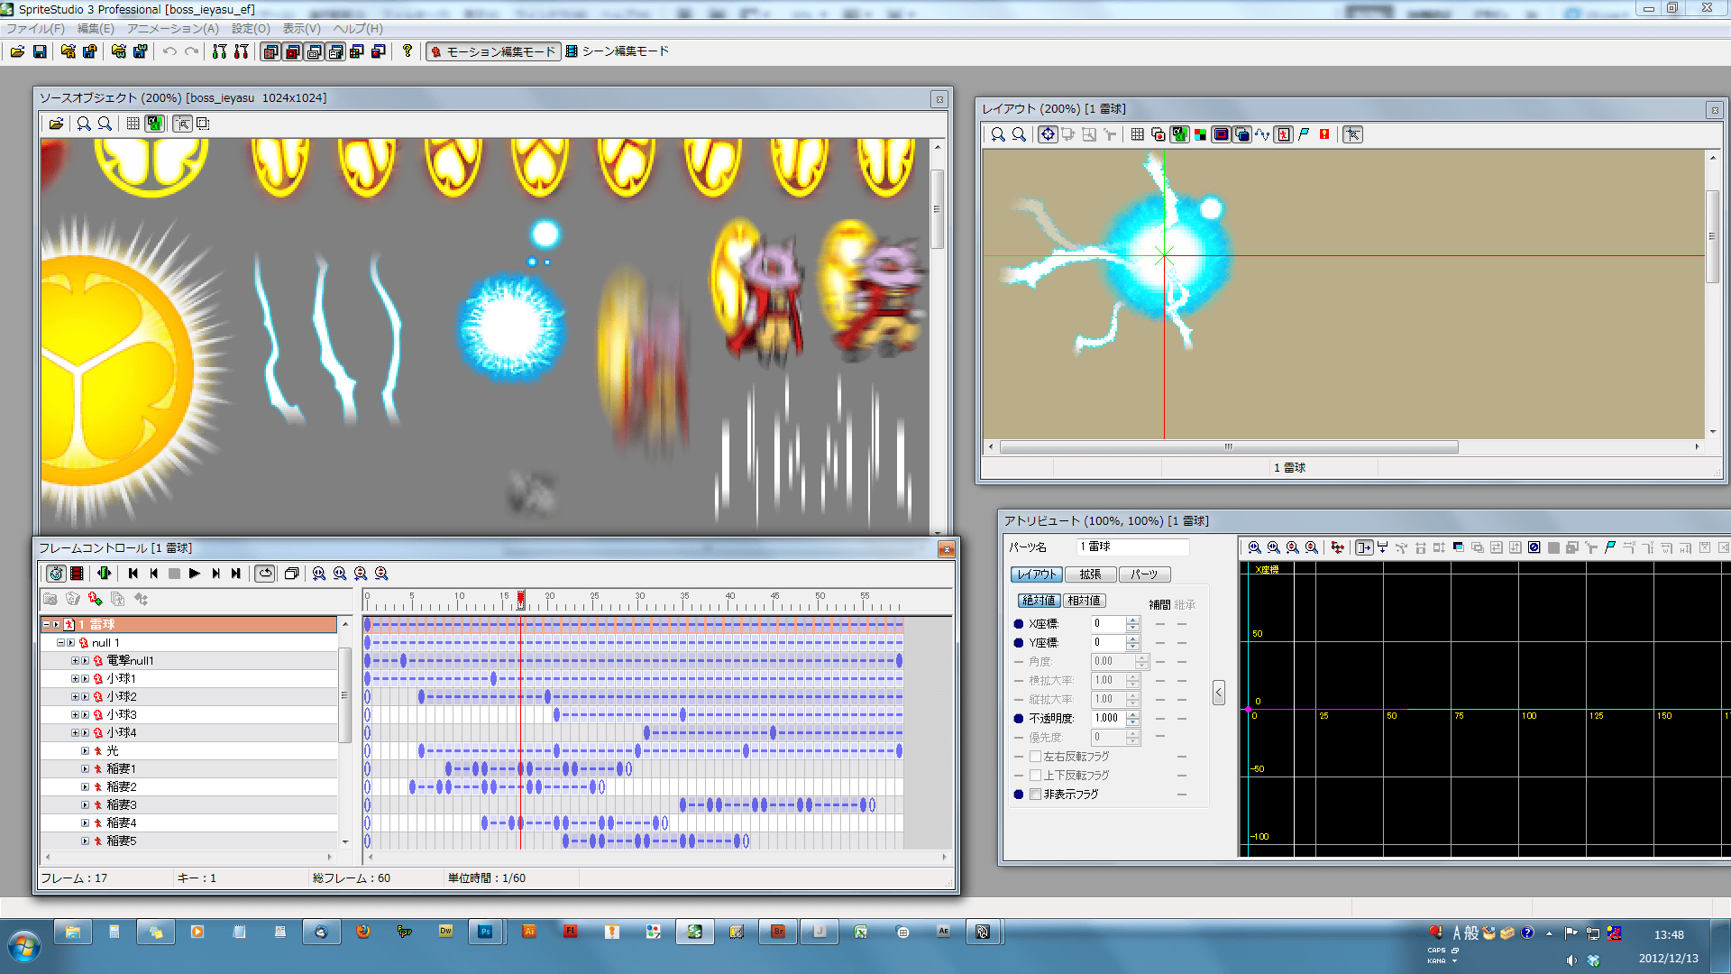The height and width of the screenshot is (974, 1731).
Task: Click the RGB color squares icon in Layout toolbar
Action: point(1200,134)
